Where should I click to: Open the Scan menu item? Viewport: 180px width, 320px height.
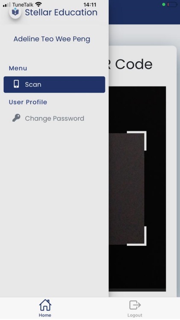(x=54, y=84)
